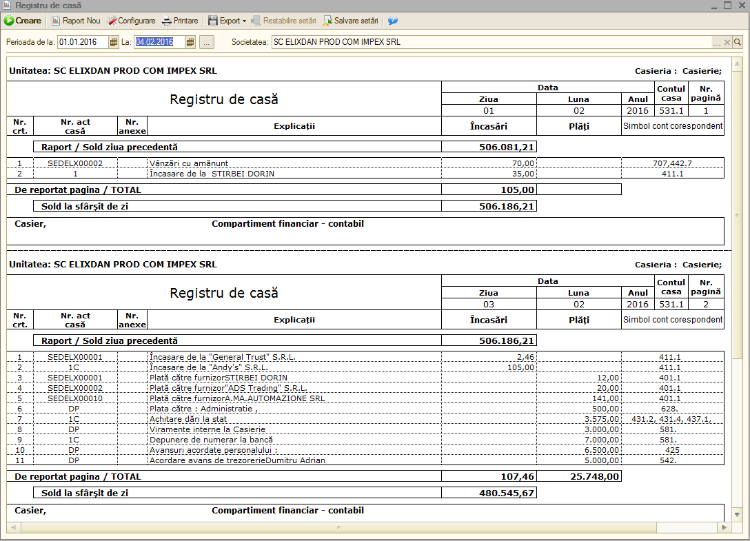Viewport: 750px width, 541px height.
Task: Open calendar picker for start date
Action: [x=113, y=42]
